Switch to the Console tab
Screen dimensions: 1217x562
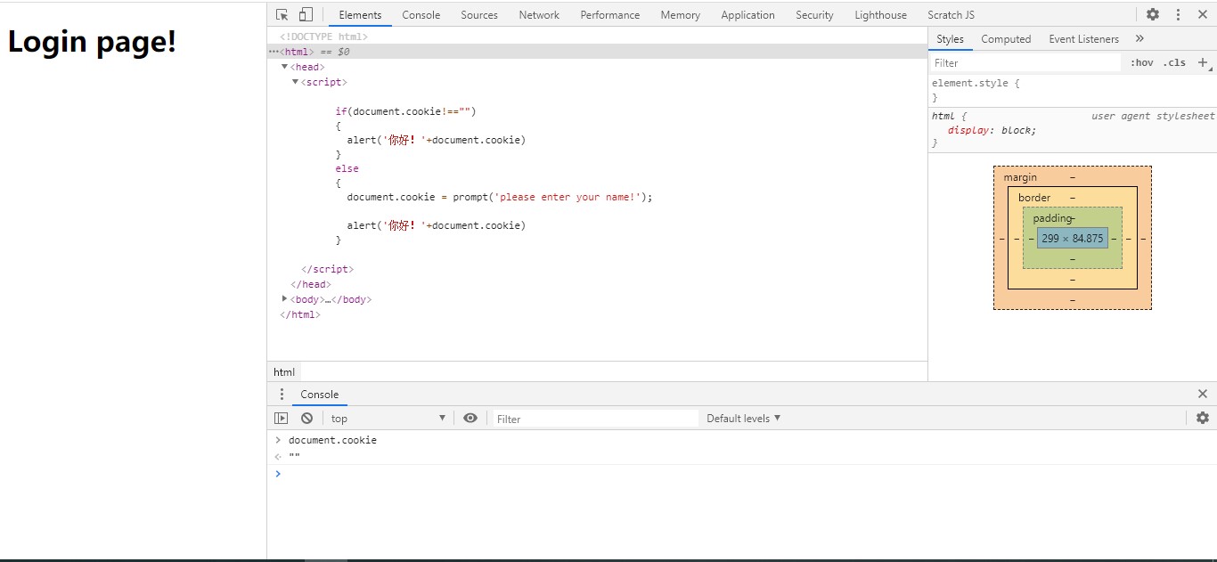click(421, 15)
